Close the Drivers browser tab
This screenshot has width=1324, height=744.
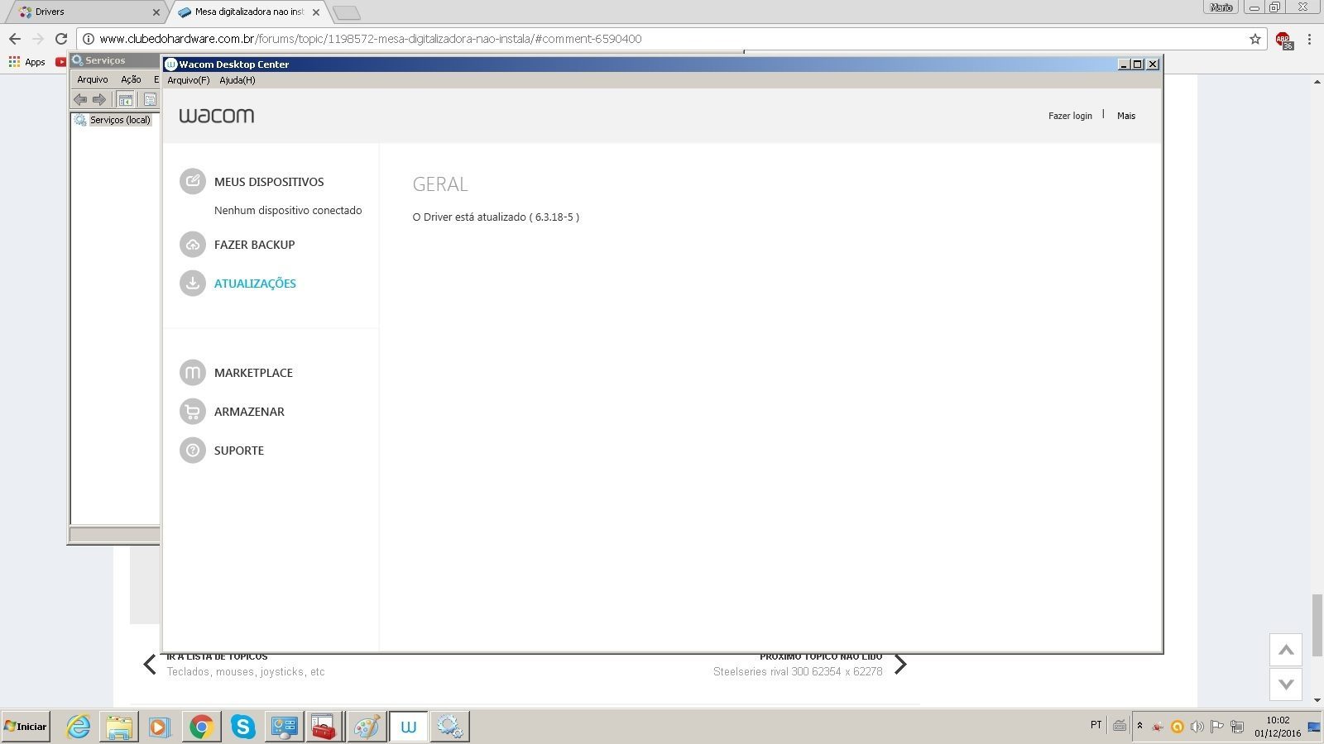point(156,12)
